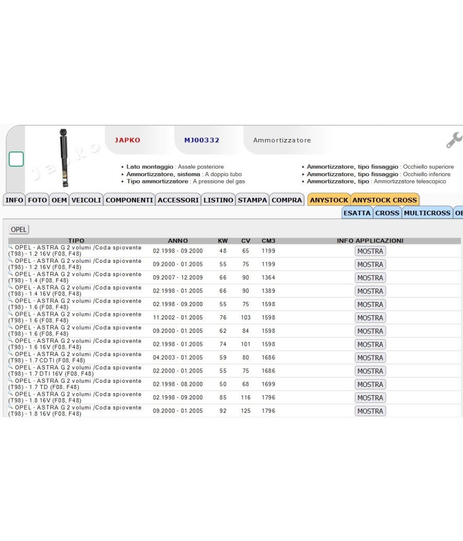Click the JAPKO brand name
The height and width of the screenshot is (541, 463).
pyautogui.click(x=128, y=140)
